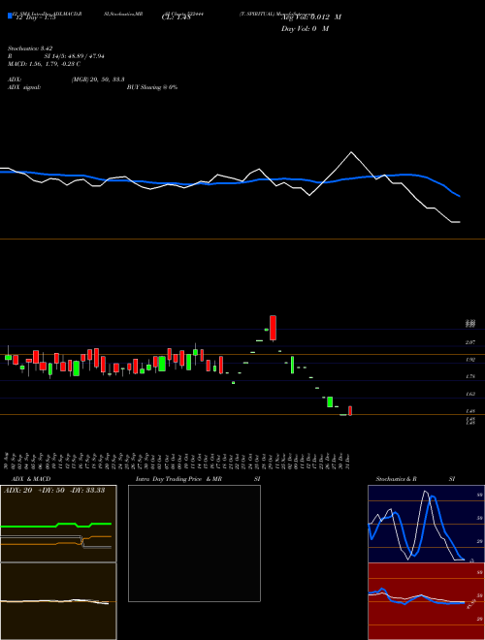Open the empty Intra Day Trading Price panel
The image size is (485, 640).
tap(194, 543)
